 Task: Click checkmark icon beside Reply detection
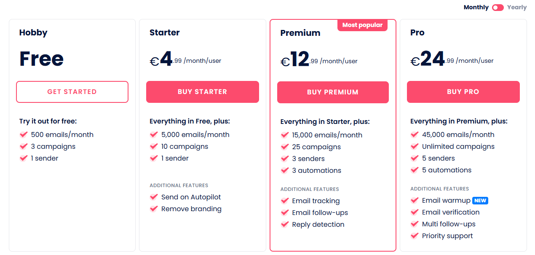tap(285, 225)
